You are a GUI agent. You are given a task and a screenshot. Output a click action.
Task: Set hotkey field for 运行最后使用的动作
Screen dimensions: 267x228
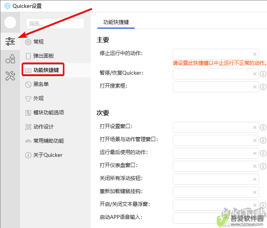click(216, 153)
